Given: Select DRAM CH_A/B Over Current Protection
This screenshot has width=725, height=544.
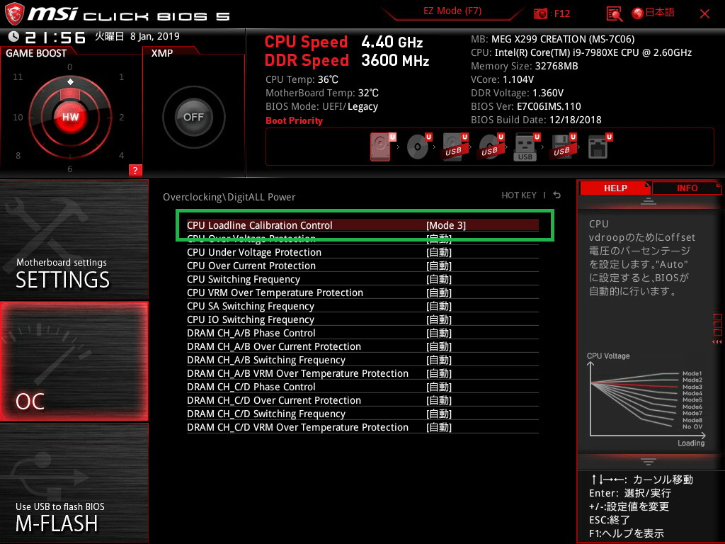Looking at the screenshot, I should [x=362, y=346].
